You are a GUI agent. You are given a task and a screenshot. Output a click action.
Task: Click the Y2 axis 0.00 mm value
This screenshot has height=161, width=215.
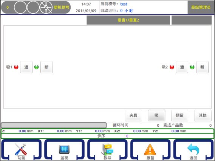click(179, 131)
